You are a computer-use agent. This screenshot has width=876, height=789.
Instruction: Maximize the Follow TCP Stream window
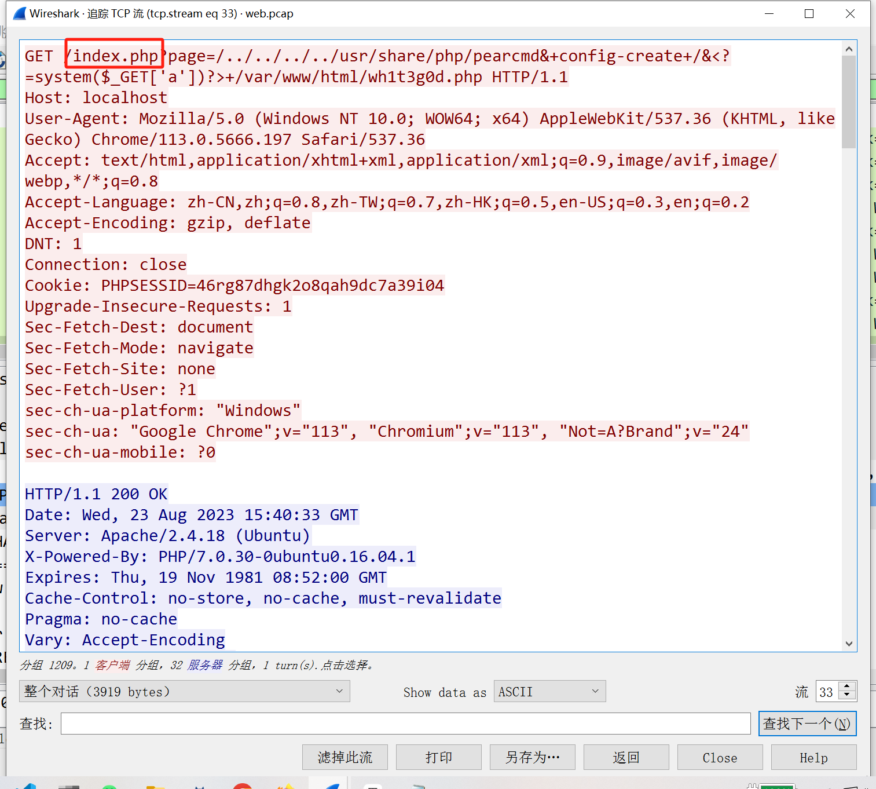[809, 13]
